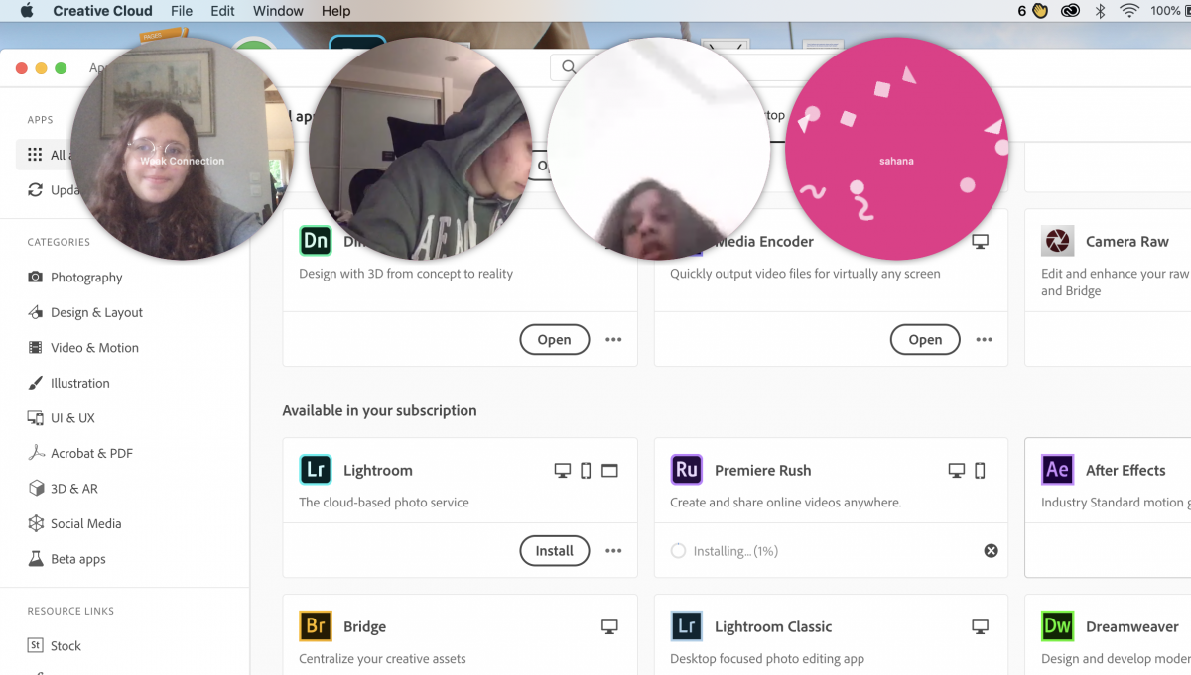Go to Video & Motion category
1191x675 pixels.
[x=94, y=348]
